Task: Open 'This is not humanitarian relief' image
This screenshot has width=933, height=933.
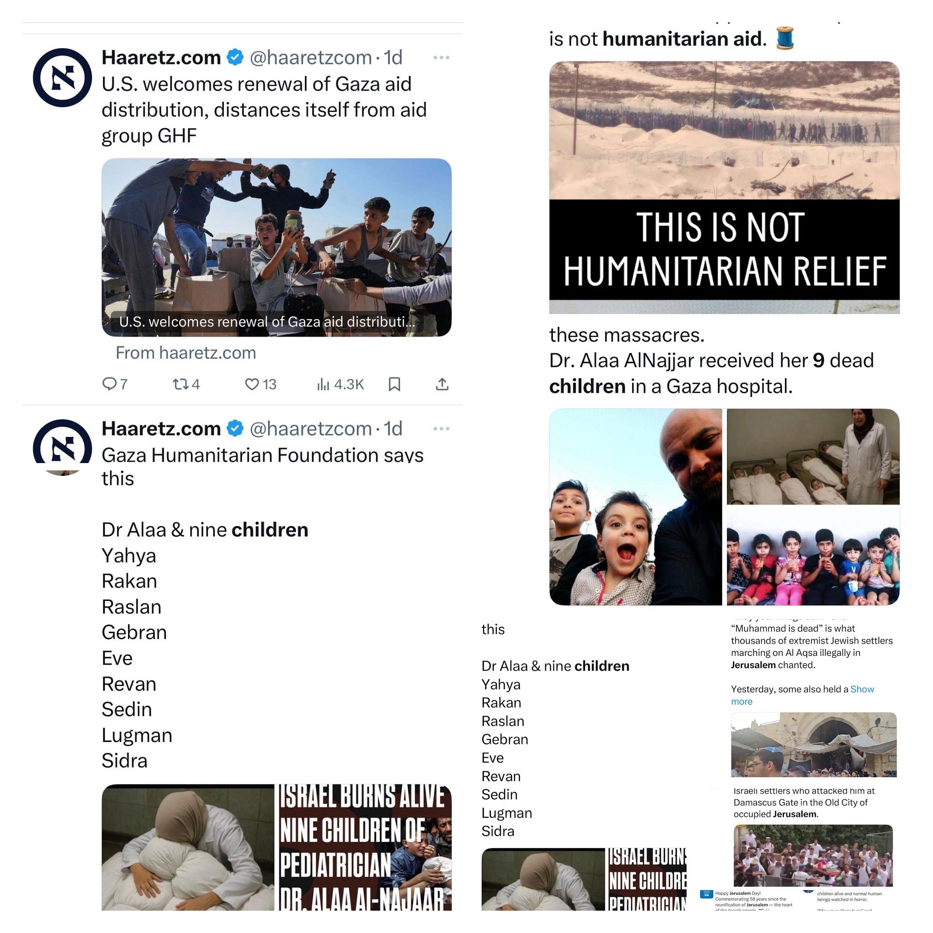Action: [724, 187]
